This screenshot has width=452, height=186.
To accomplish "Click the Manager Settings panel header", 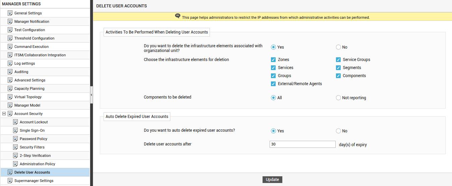I will click(21, 4).
